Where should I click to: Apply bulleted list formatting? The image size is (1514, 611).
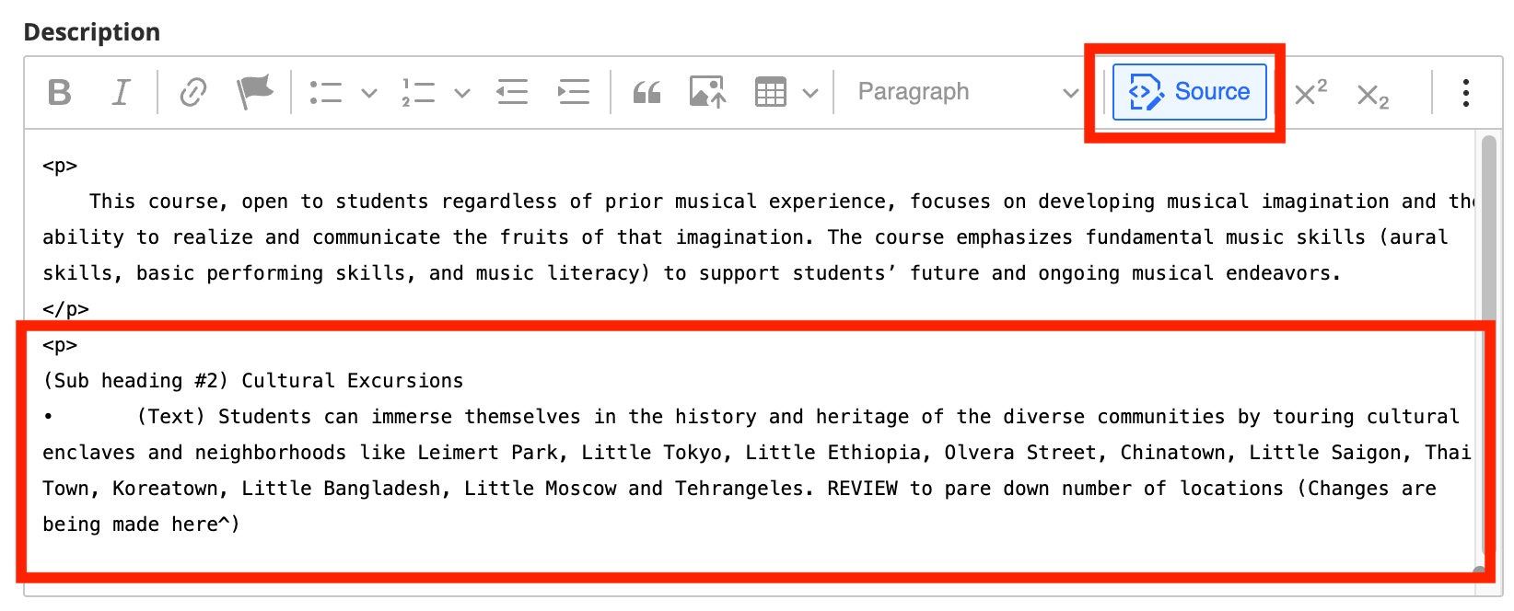point(326,92)
